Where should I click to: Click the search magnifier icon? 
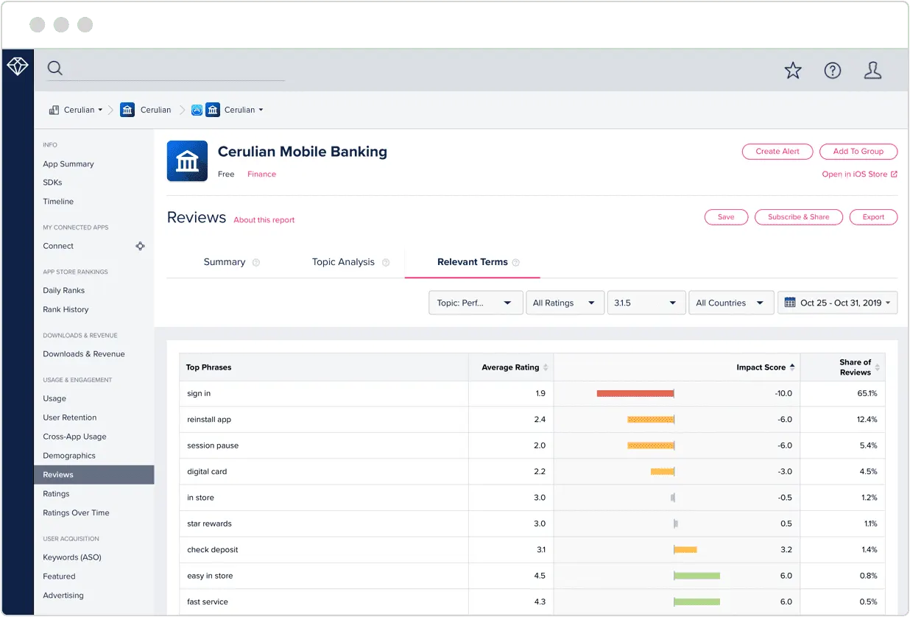[x=55, y=68]
